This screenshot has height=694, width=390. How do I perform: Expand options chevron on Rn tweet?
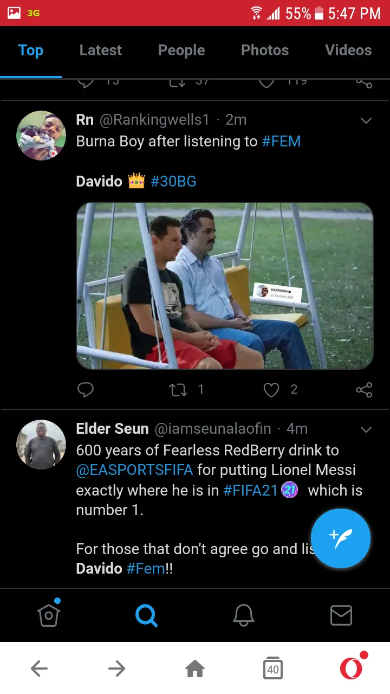click(x=366, y=120)
